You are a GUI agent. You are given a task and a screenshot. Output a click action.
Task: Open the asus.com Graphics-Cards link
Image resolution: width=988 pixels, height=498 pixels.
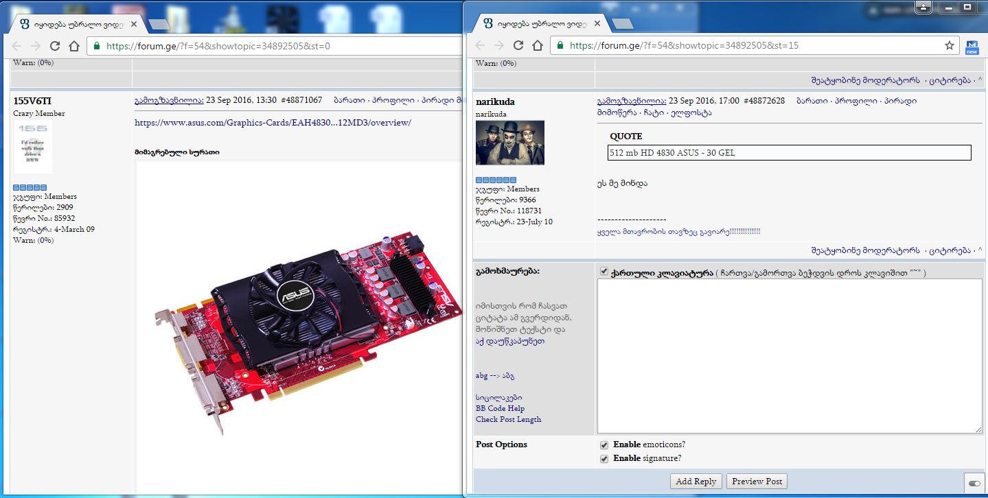tap(273, 122)
